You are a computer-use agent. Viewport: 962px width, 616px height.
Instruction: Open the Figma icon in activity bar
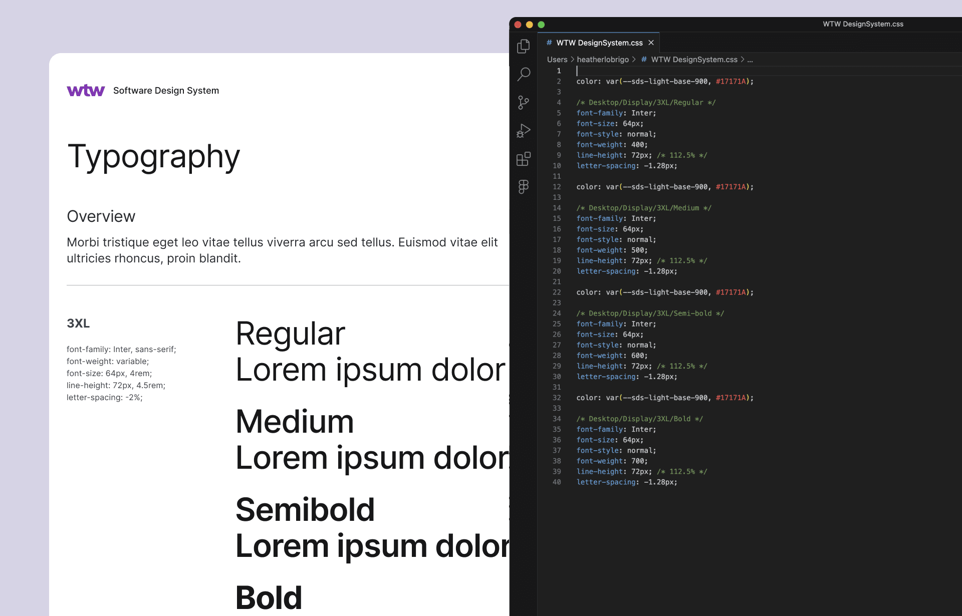coord(524,187)
